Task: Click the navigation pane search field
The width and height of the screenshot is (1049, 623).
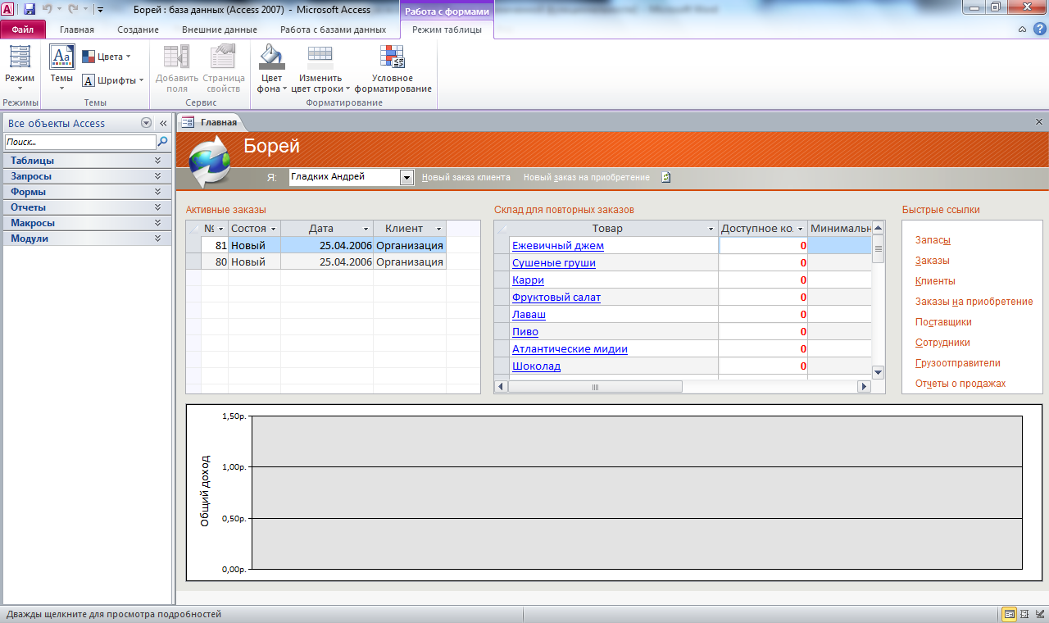Action: (x=79, y=142)
